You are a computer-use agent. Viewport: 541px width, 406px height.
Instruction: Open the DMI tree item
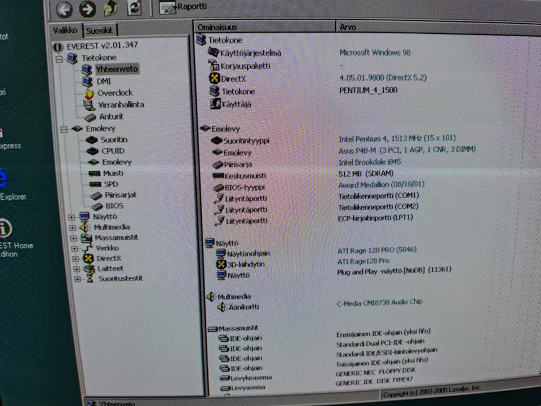tap(104, 81)
